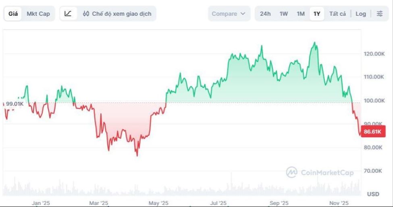
Task: Open chart settings sliders icon
Action: pyautogui.click(x=380, y=14)
